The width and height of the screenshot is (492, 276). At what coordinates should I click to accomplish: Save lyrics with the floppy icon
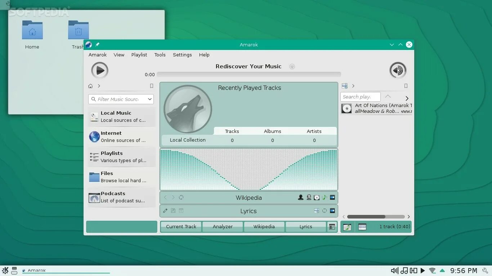[x=173, y=211]
